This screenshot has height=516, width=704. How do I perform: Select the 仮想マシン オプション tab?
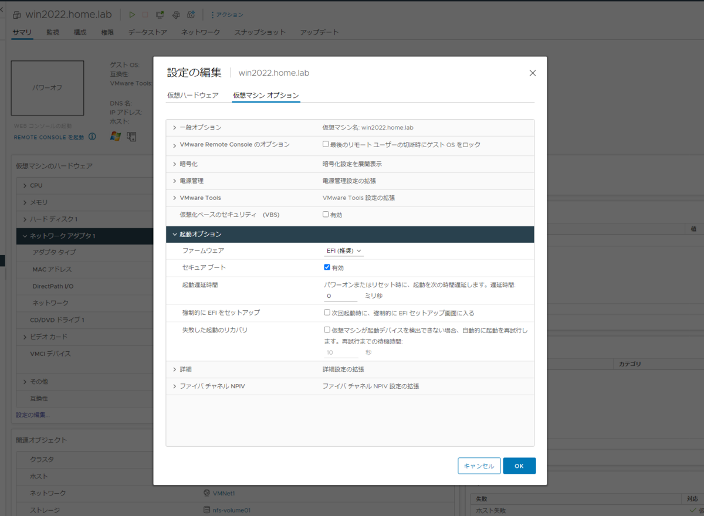click(x=266, y=95)
